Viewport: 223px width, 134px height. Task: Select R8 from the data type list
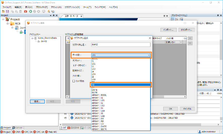click(121, 85)
